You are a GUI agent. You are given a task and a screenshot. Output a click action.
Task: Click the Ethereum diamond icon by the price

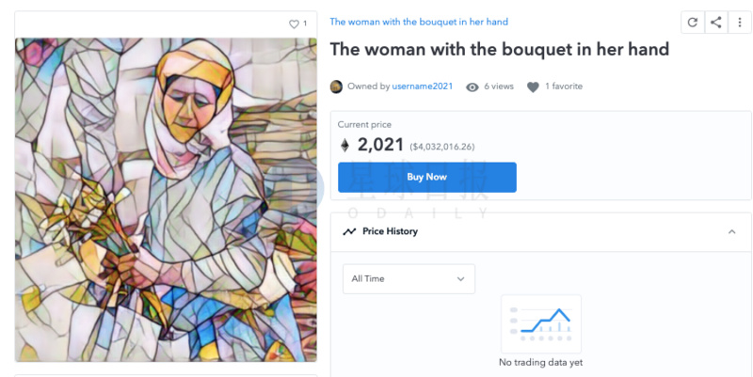coord(344,145)
